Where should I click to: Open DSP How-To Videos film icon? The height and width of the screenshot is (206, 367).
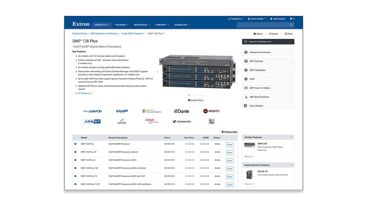pyautogui.click(x=247, y=88)
